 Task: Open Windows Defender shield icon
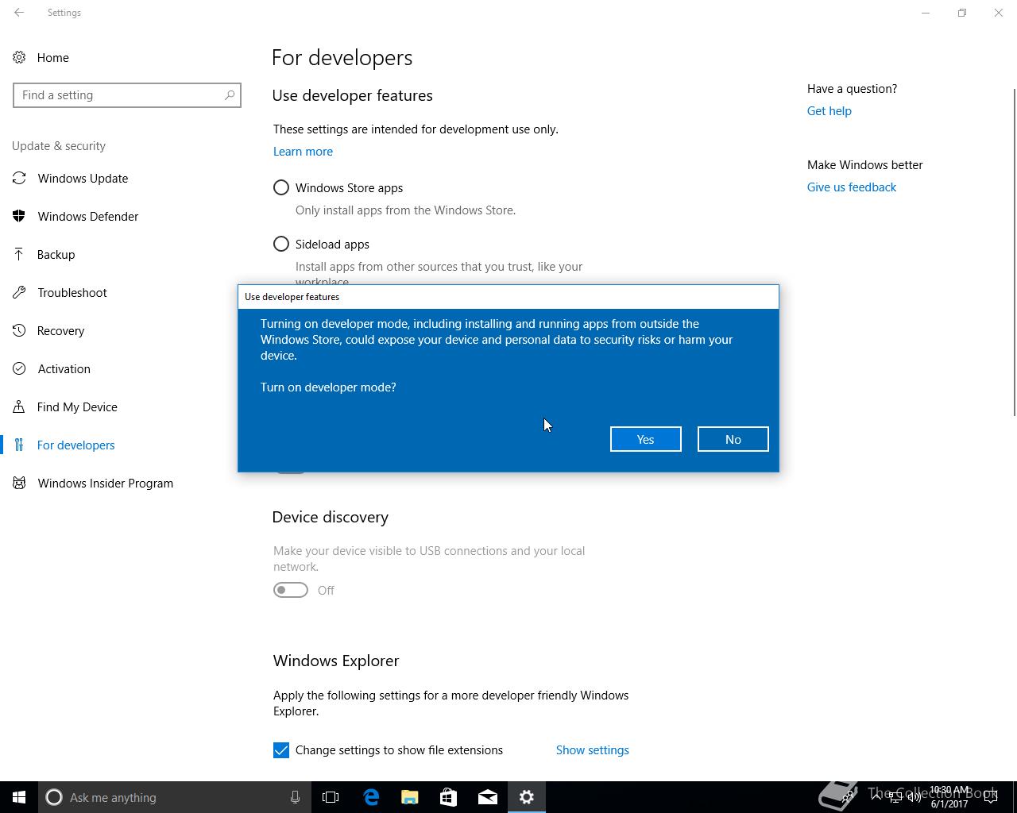[19, 216]
